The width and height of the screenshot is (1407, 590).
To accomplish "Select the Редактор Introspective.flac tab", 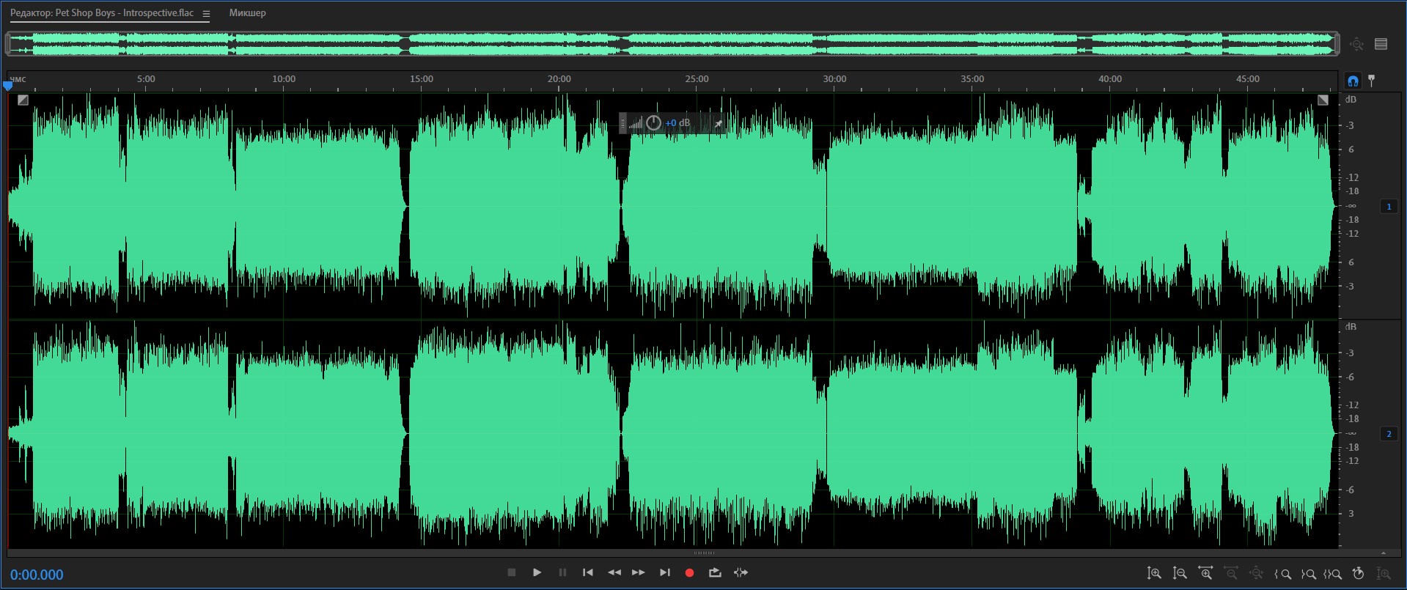I will pos(102,13).
